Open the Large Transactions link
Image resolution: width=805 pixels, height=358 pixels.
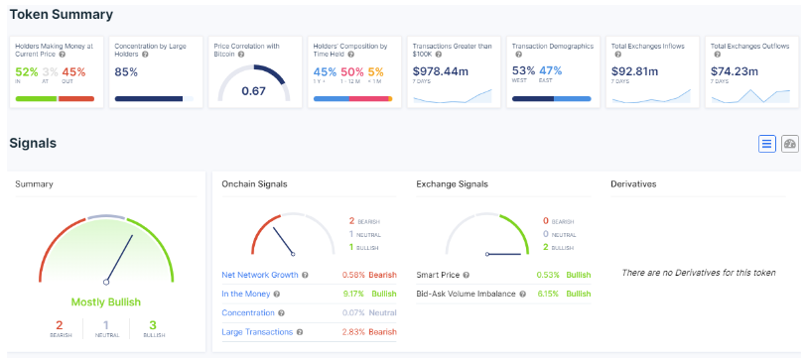pos(257,332)
